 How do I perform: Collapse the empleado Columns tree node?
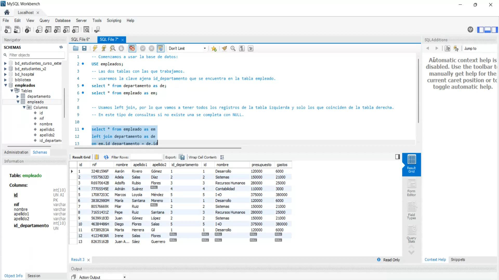point(24,107)
